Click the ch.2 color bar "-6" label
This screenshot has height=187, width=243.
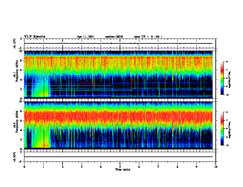coord(226,112)
